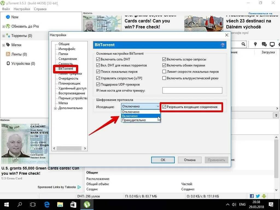Image resolution: width=280 pixels, height=210 pixels.
Task: Click the IP/имя хоста input field
Action: pos(192,90)
